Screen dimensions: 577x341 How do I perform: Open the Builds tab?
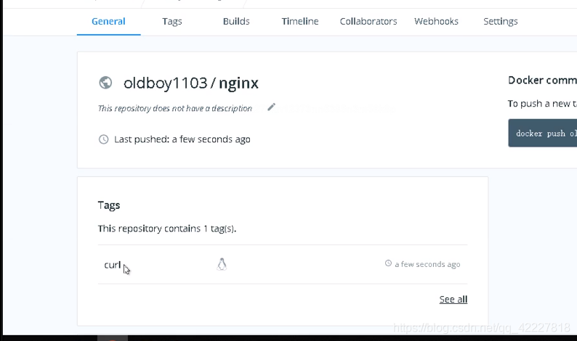pos(236,21)
